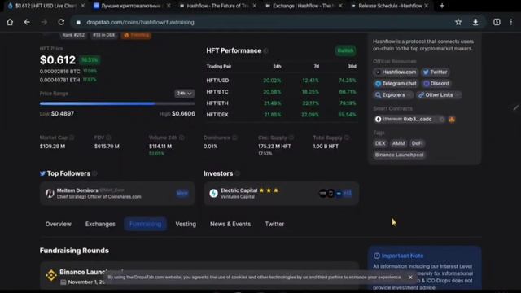Click the browser home icon
Screen dimensions: 521x293
pos(10,22)
